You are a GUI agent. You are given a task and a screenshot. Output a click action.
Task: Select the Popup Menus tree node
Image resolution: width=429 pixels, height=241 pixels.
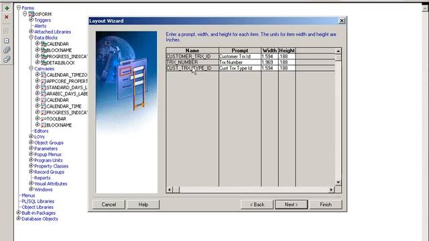pyautogui.click(x=48, y=155)
